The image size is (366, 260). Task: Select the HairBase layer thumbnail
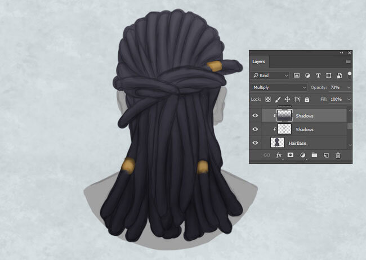[x=277, y=142]
